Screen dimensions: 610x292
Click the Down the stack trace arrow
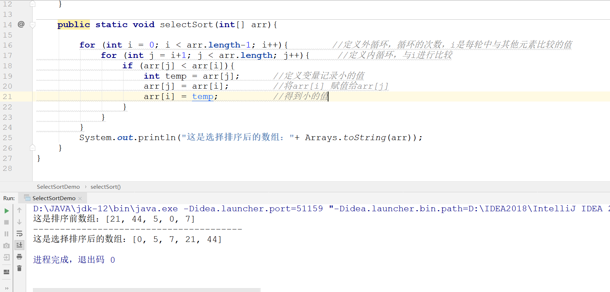coord(19,222)
